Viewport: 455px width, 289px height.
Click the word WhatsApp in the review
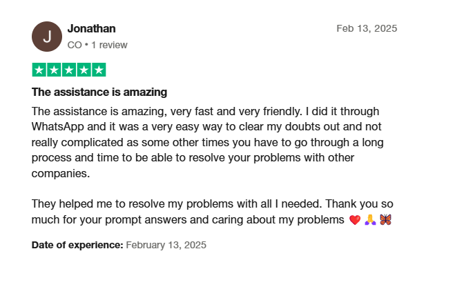point(58,127)
